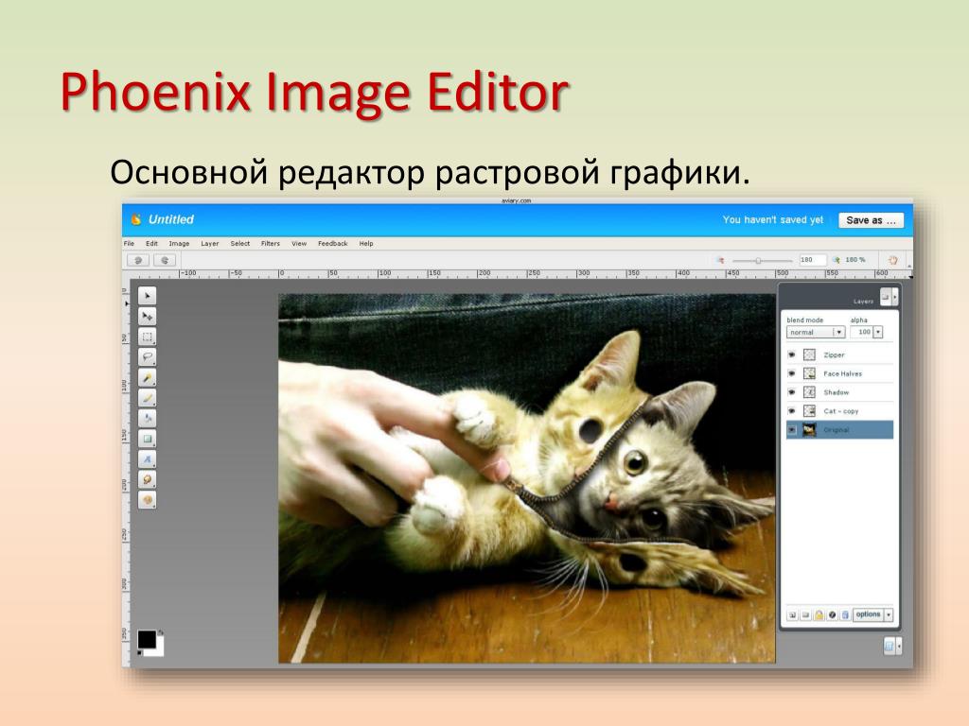Click the zoom-in magnifier icon
The image size is (969, 726).
[x=837, y=260]
